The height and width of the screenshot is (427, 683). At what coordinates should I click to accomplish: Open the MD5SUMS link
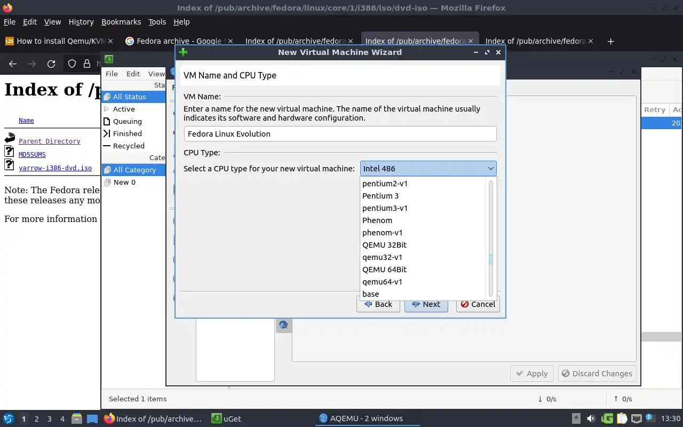[32, 154]
